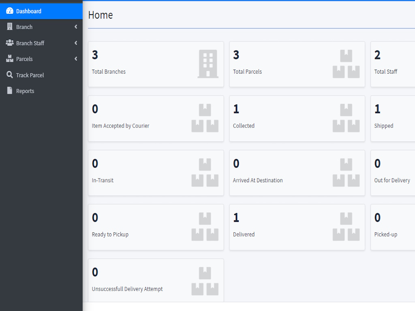Click the boxes icon on In-Transit card

[205, 173]
